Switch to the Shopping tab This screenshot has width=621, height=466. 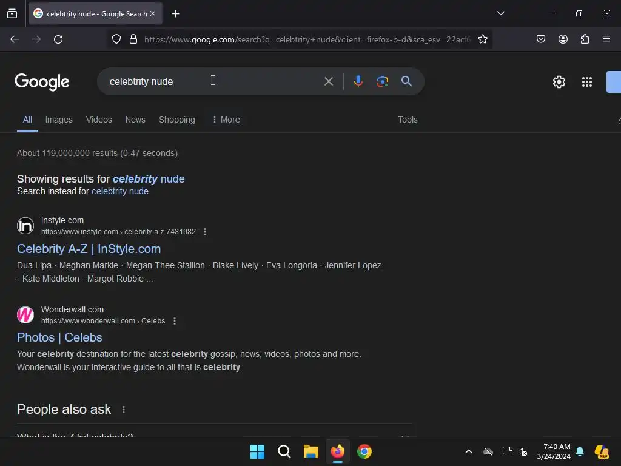click(x=177, y=120)
